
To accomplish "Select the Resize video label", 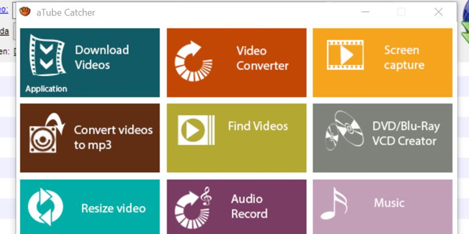I will click(x=113, y=208).
